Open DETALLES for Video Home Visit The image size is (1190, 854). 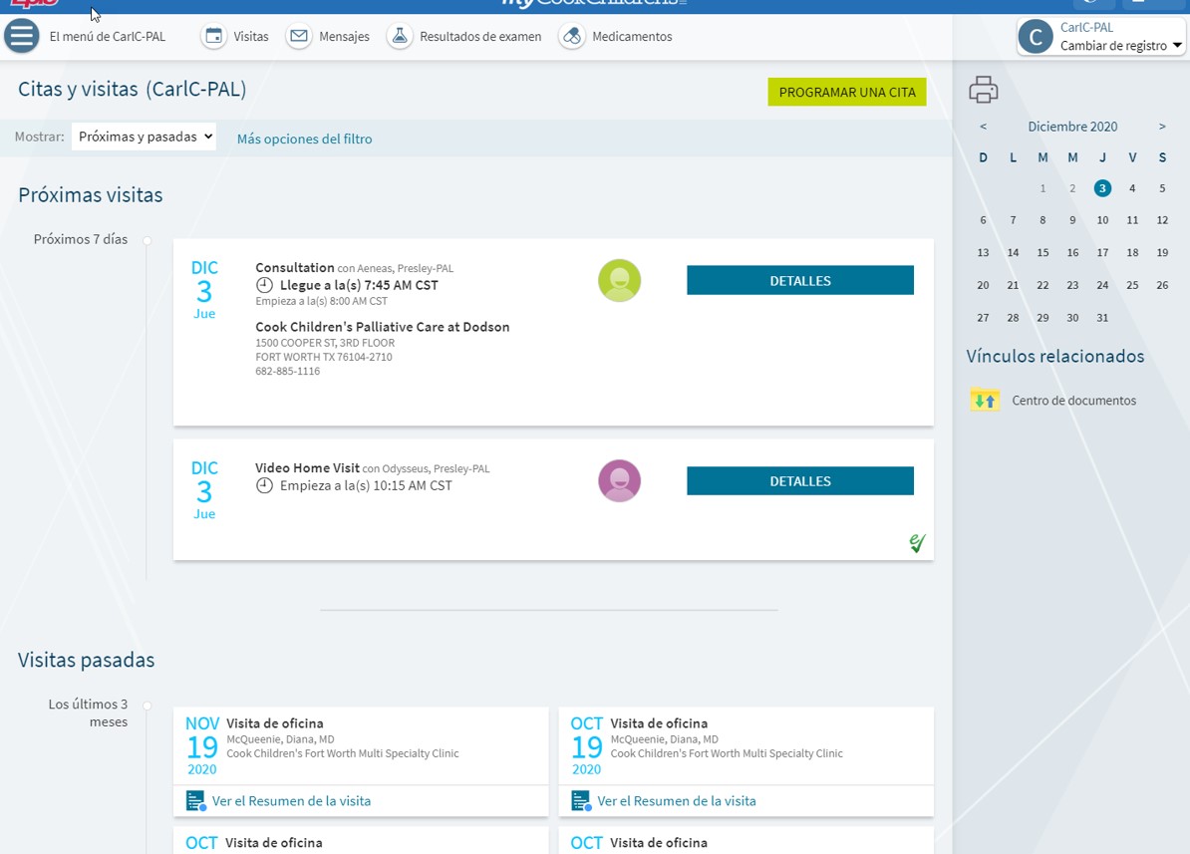point(799,481)
